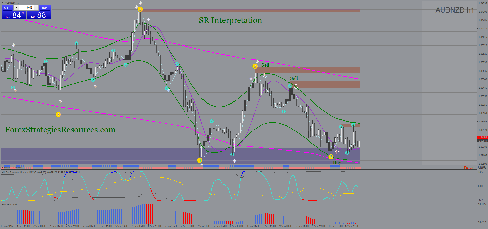Click the 1.04300 price axis label
The image size is (488, 229).
point(483,12)
